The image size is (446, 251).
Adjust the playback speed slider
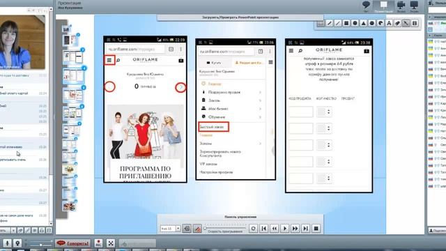(224, 228)
